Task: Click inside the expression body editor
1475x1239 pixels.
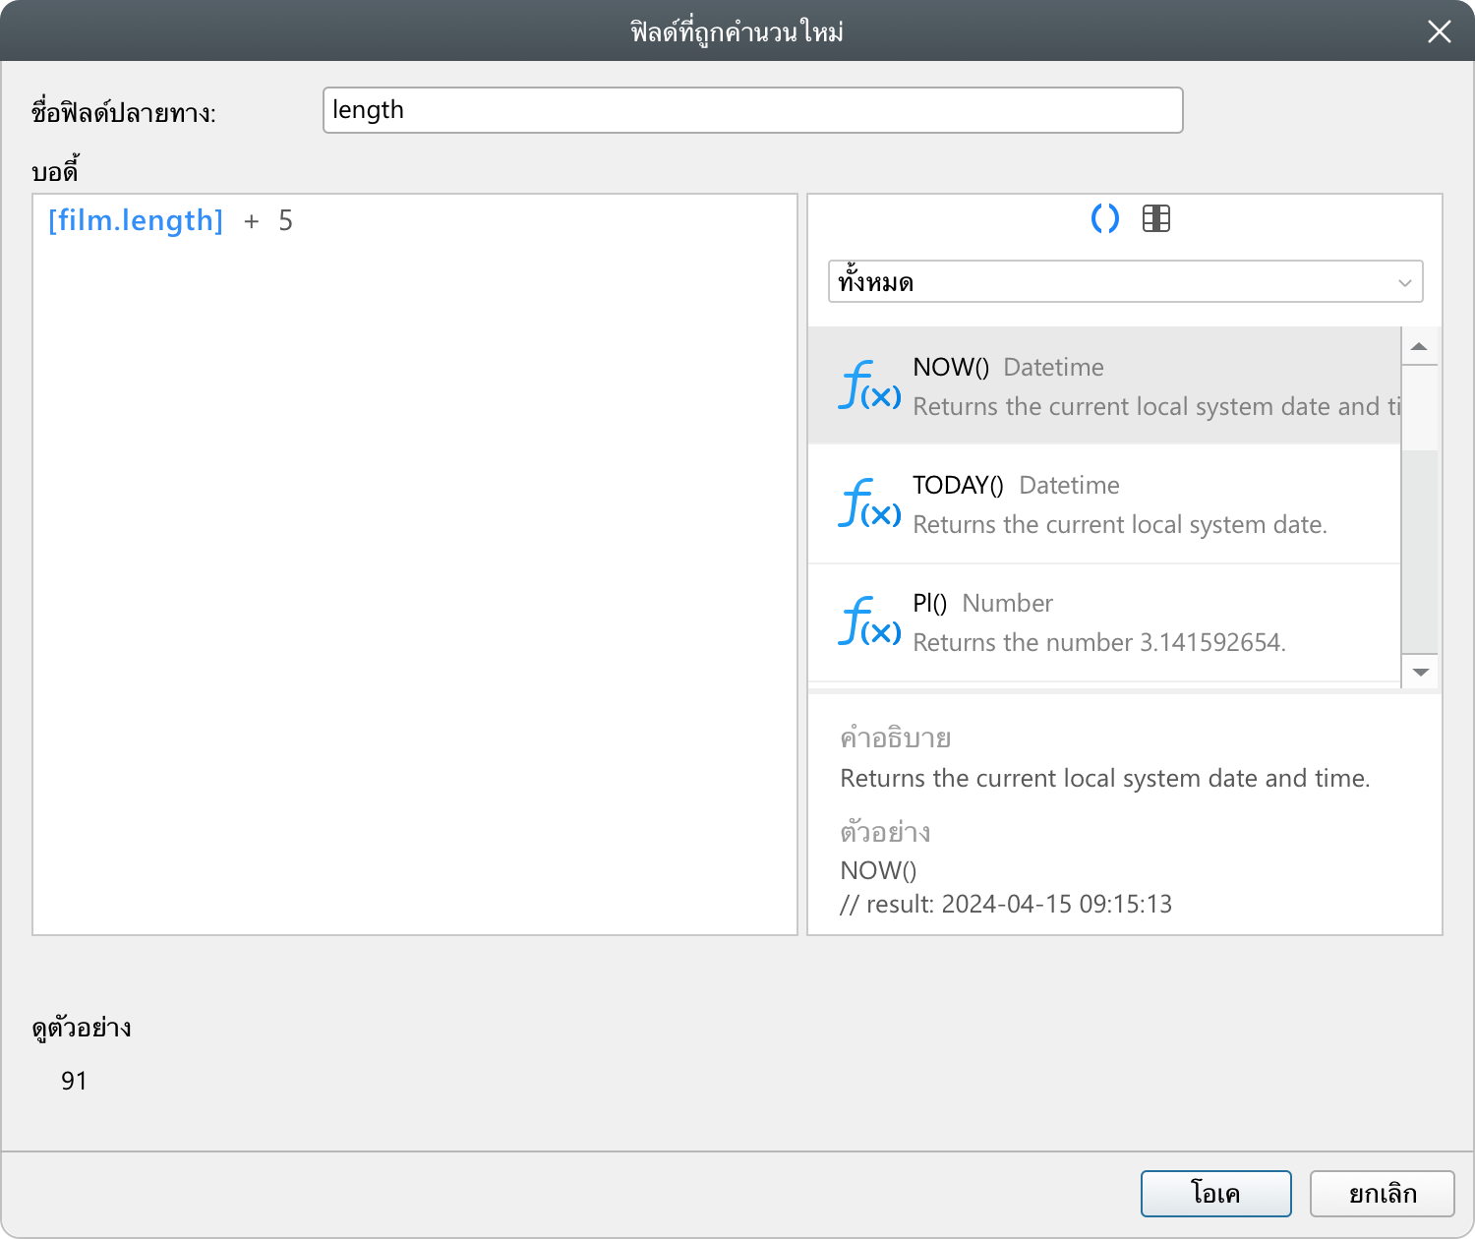Action: [413, 590]
